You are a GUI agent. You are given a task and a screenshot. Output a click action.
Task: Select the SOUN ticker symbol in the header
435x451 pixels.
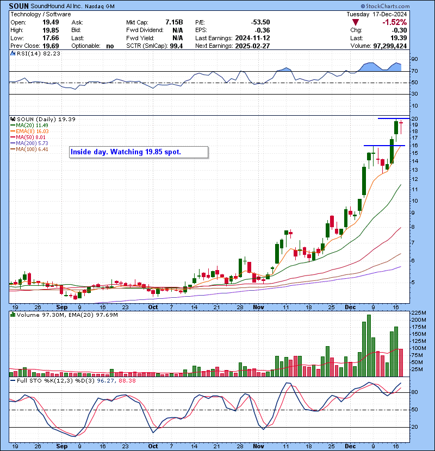(18, 6)
